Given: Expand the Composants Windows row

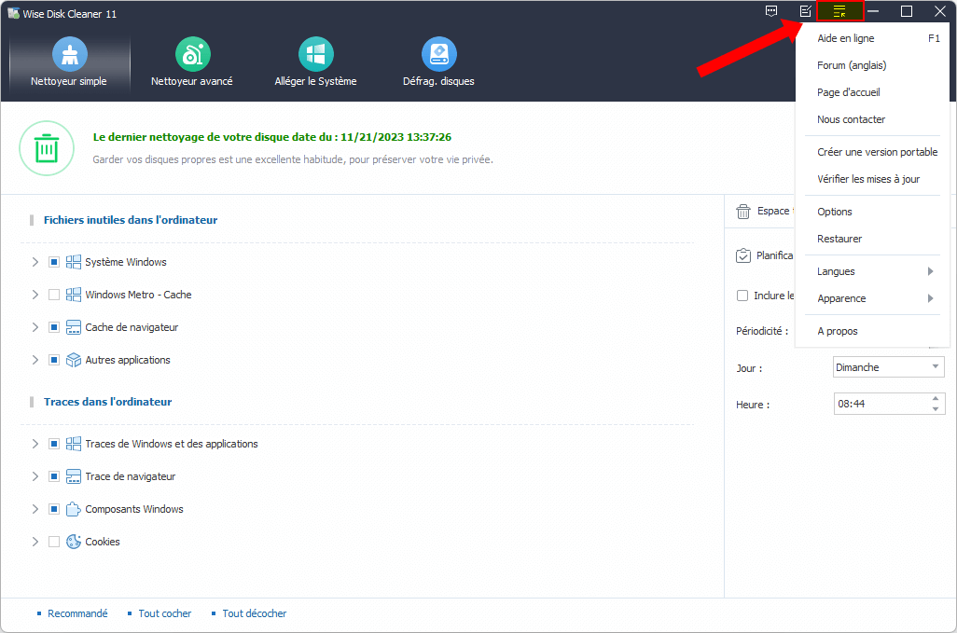Looking at the screenshot, I should point(35,509).
